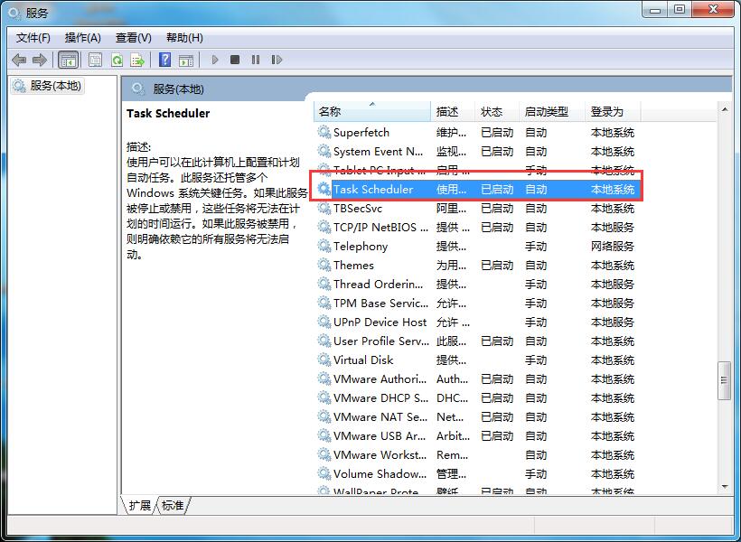Open the 文件(F) menu
The width and height of the screenshot is (741, 542).
[x=34, y=37]
